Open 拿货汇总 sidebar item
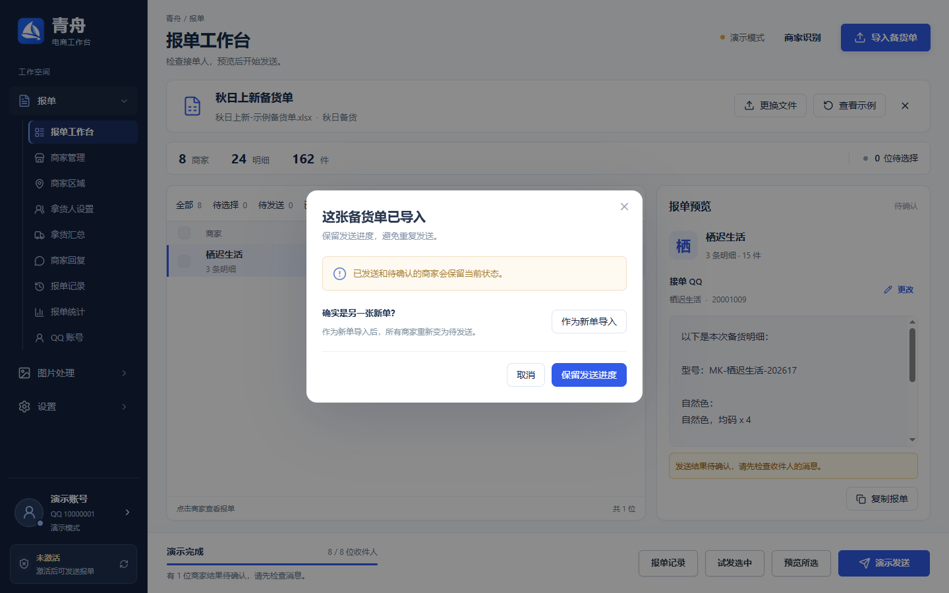The width and height of the screenshot is (949, 593). click(x=83, y=235)
